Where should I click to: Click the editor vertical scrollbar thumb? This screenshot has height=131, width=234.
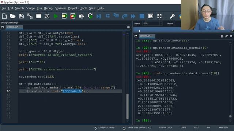(128, 106)
